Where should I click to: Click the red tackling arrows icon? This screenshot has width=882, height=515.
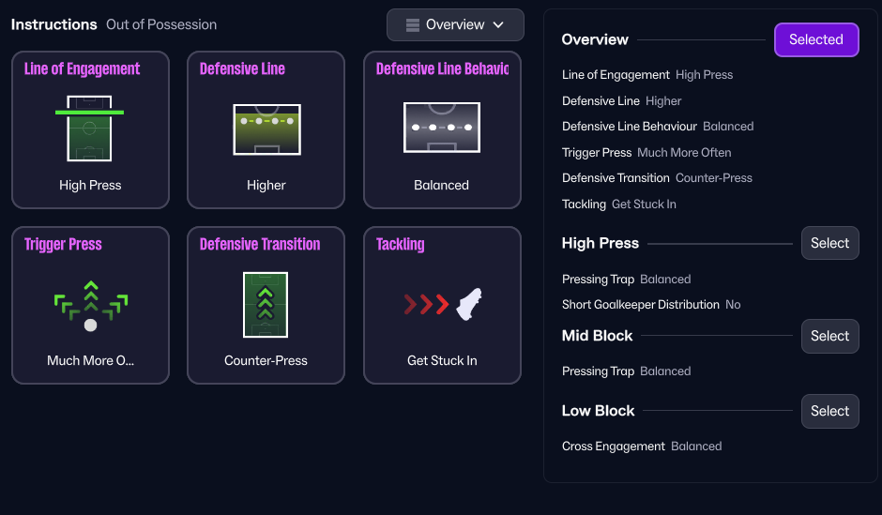424,305
